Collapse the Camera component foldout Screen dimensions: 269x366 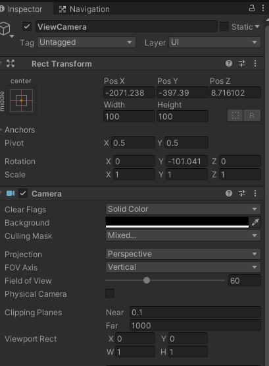[x=1, y=193]
